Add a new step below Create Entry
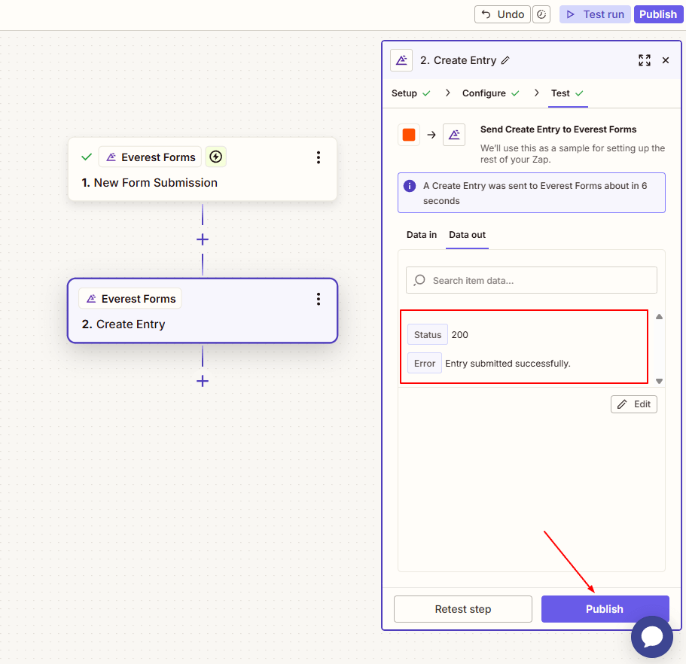 [x=203, y=381]
